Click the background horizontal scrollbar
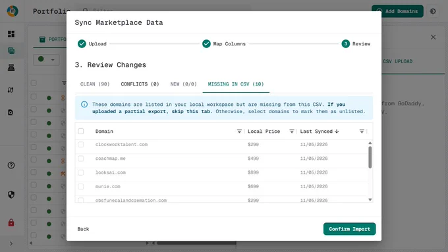Viewport: 448px width, 252px height. click(x=196, y=243)
